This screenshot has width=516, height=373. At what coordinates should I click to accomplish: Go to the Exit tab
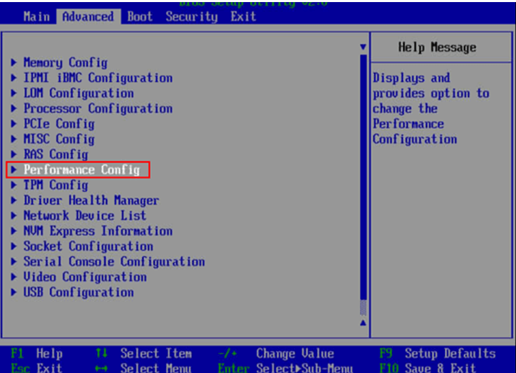coord(243,17)
